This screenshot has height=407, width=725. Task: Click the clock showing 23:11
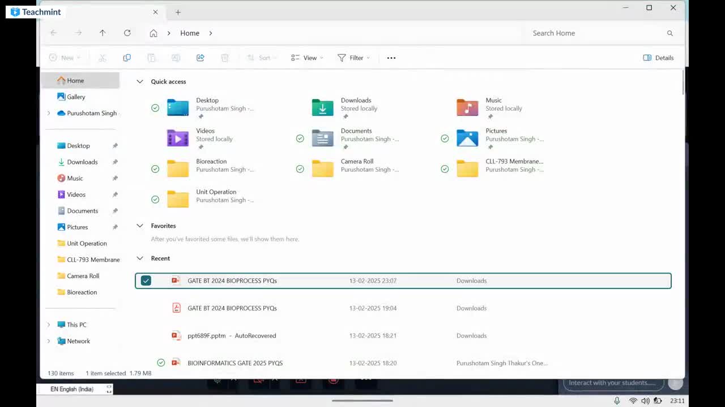click(677, 401)
